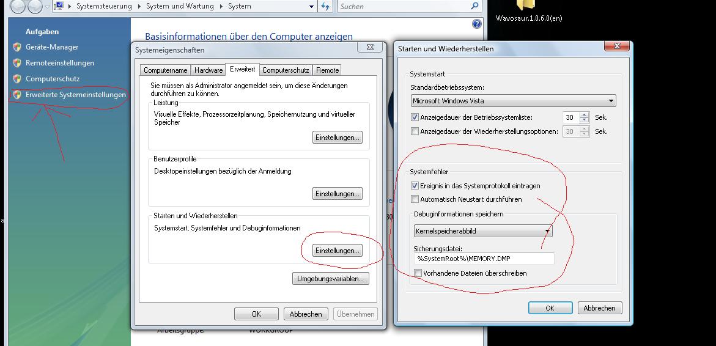Screen dimensions: 716x346
Task: Open Umgebungsvariablen button
Action: click(x=331, y=278)
